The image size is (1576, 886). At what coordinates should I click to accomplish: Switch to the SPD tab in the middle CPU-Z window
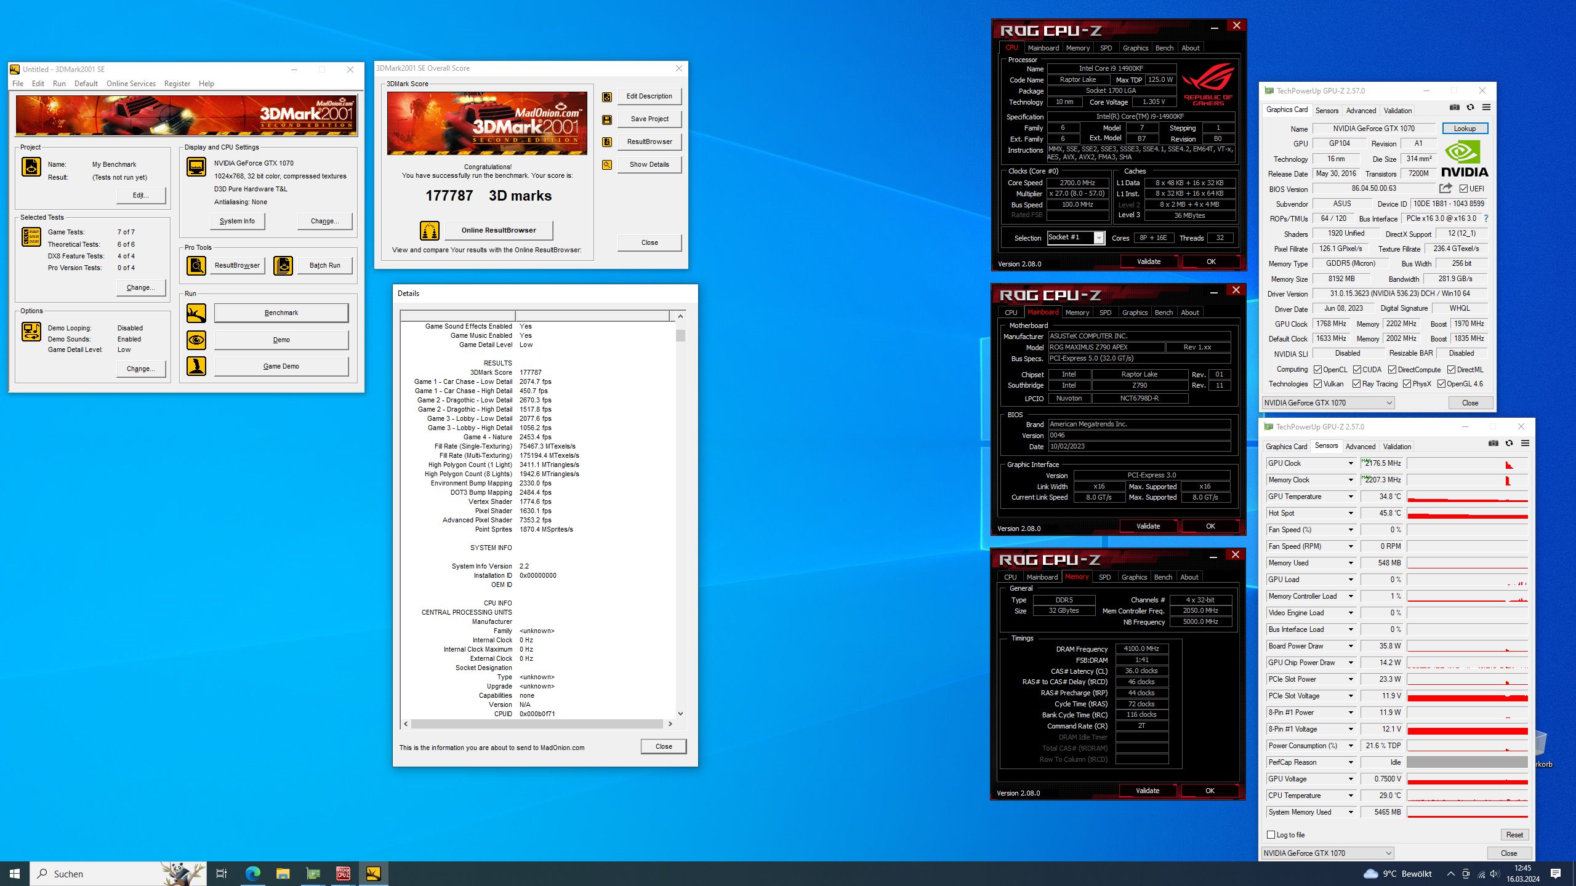pyautogui.click(x=1106, y=313)
